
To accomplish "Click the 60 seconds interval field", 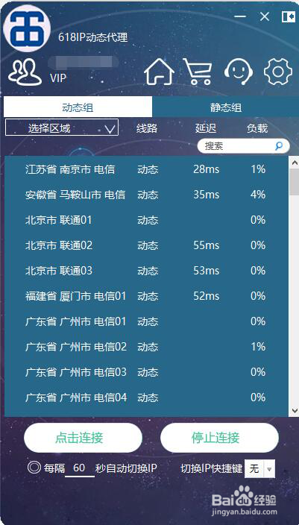I will pyautogui.click(x=79, y=468).
